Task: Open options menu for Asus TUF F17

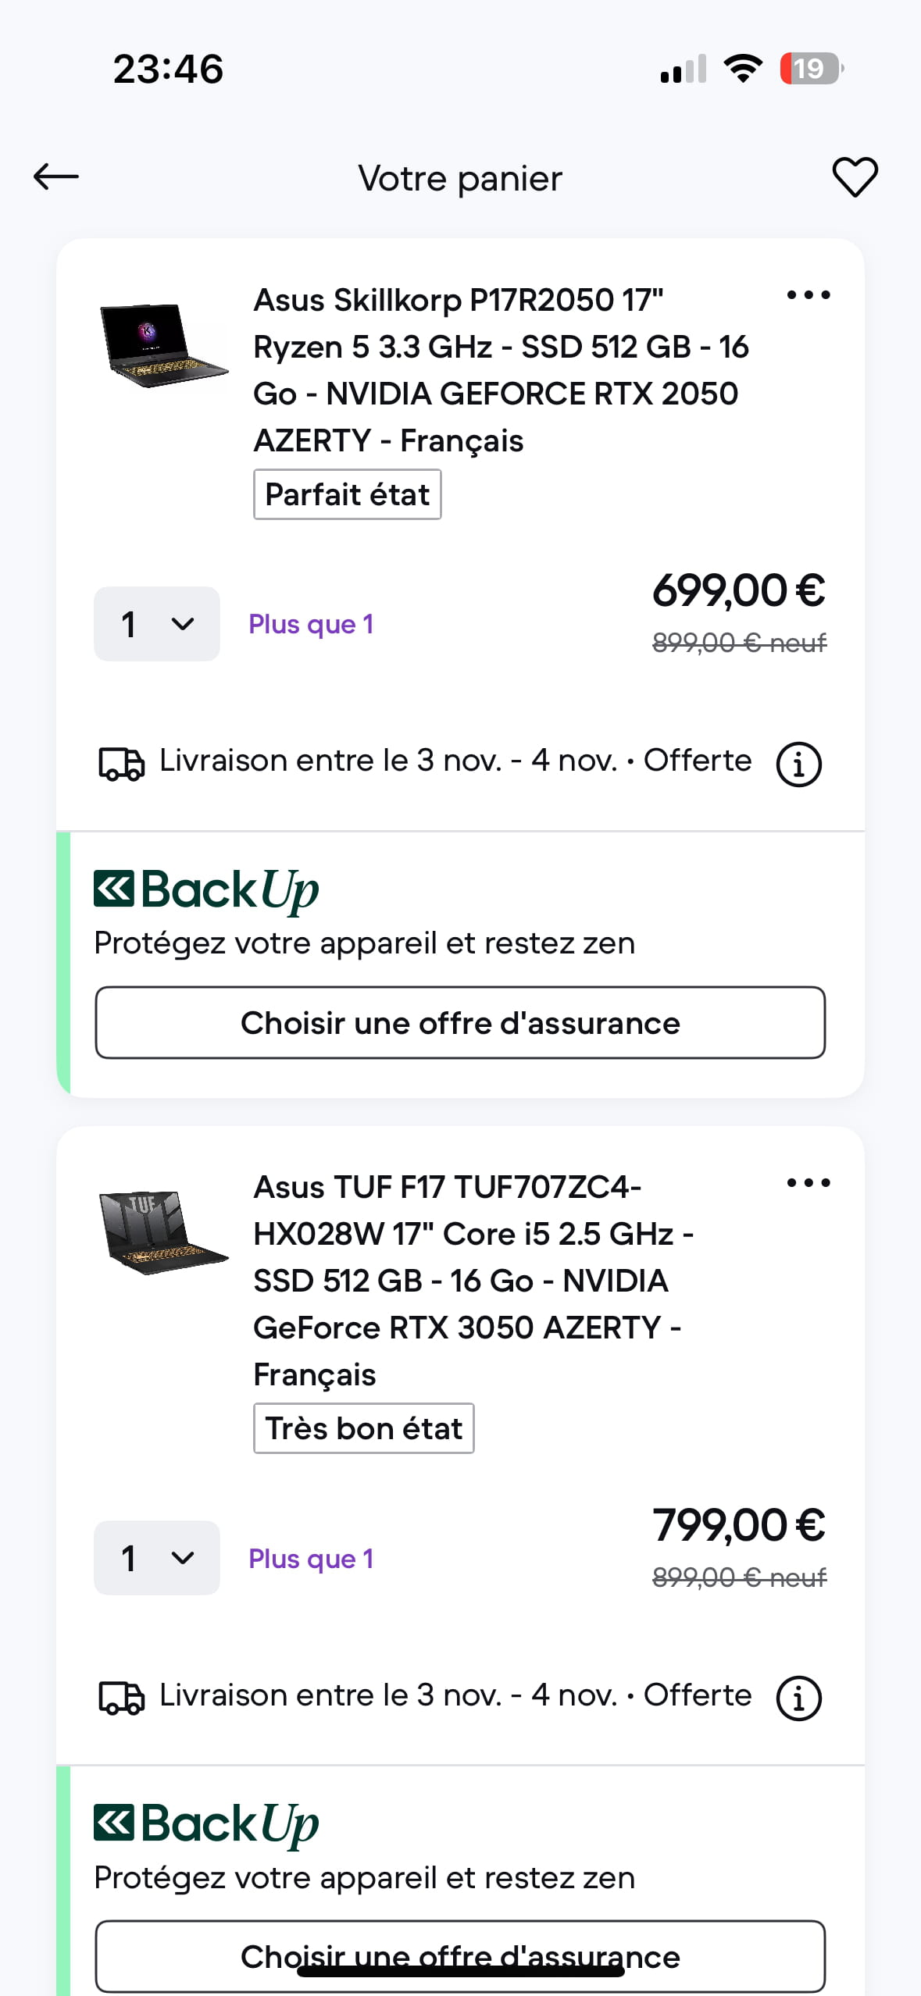Action: click(809, 1183)
